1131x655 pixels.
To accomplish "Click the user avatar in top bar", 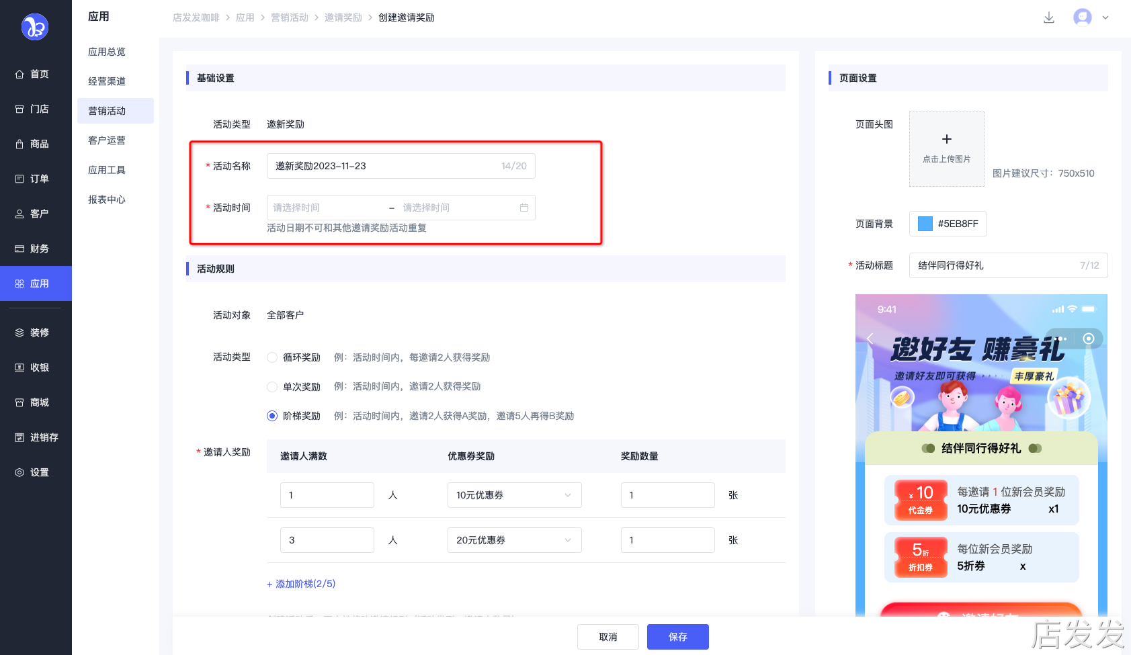I will (1083, 17).
